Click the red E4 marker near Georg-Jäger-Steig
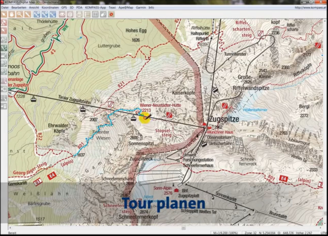The image size is (328, 236). point(52,176)
